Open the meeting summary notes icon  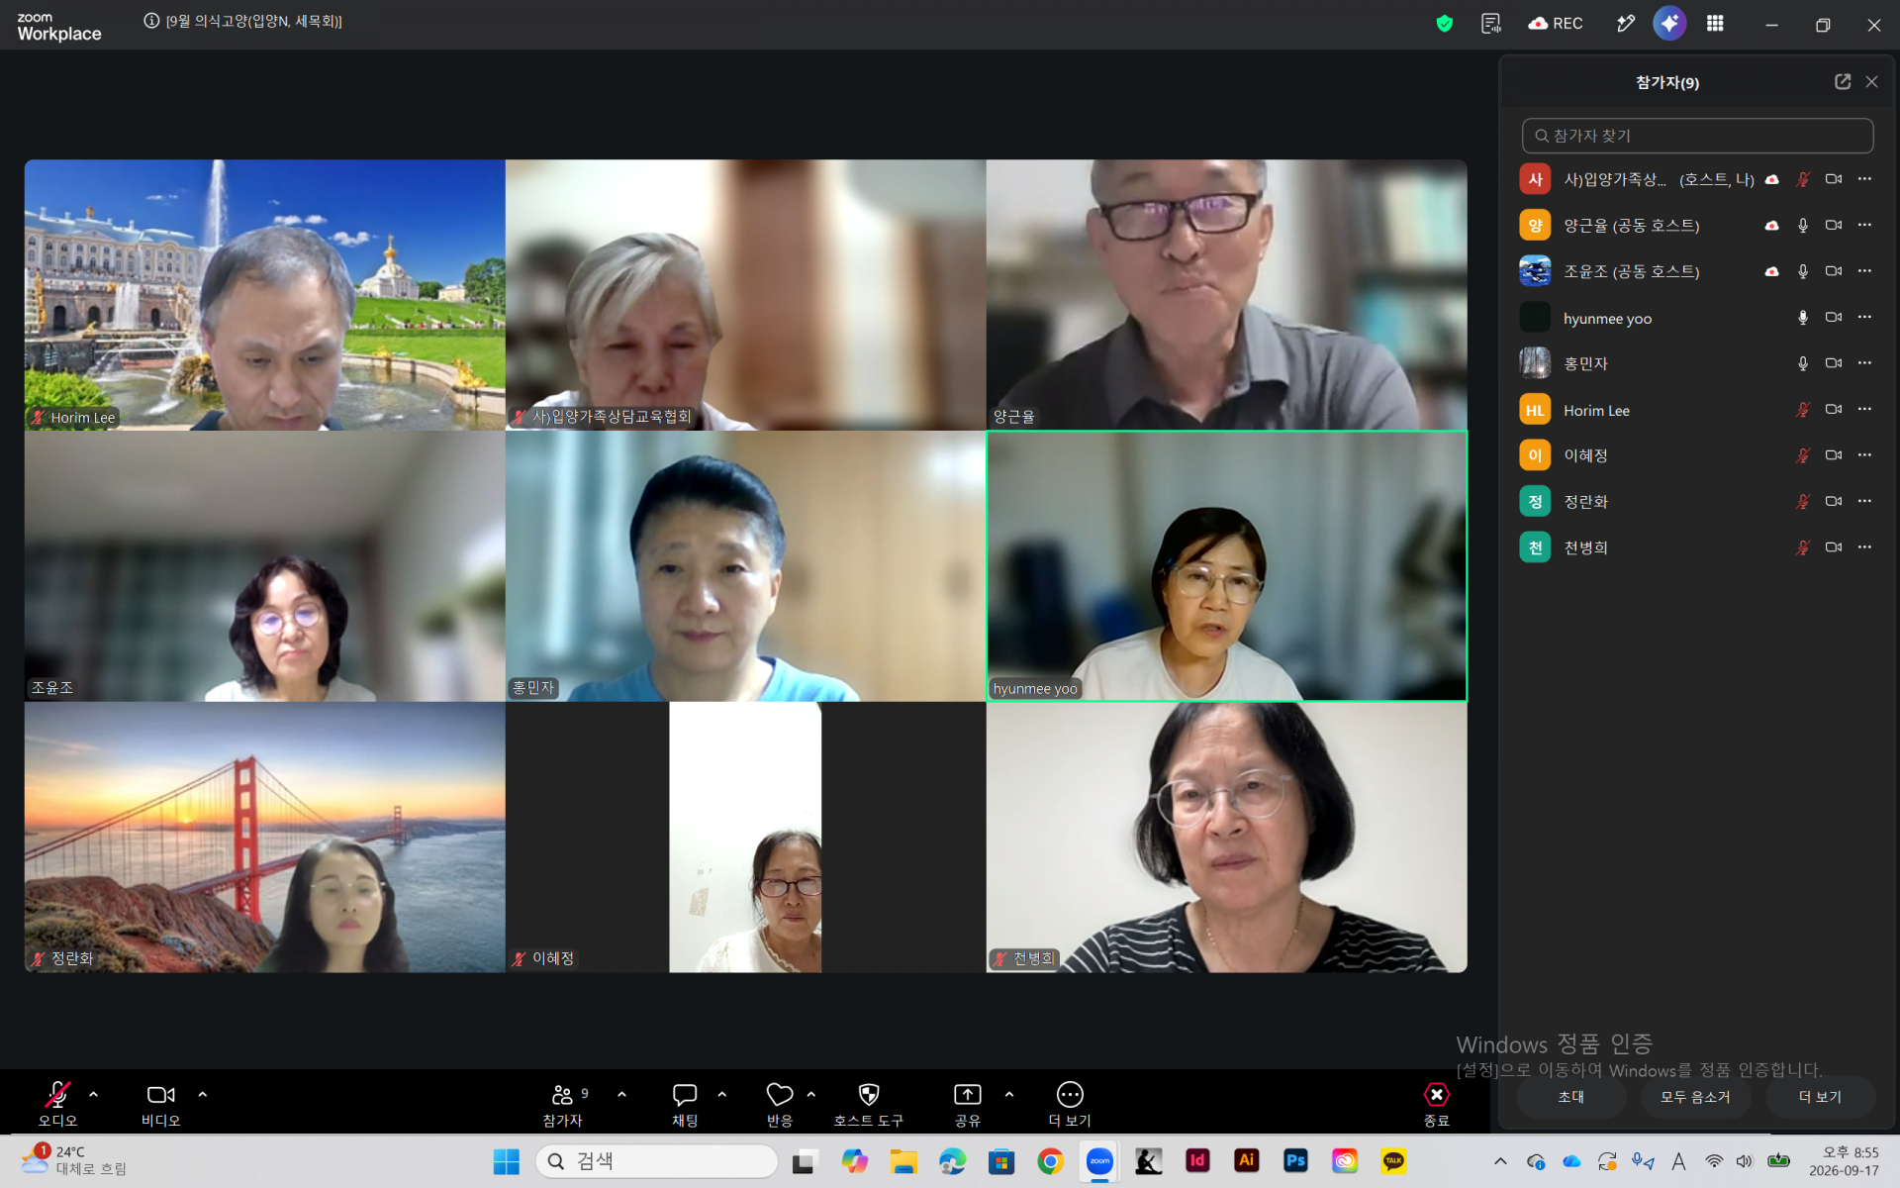pyautogui.click(x=1490, y=24)
